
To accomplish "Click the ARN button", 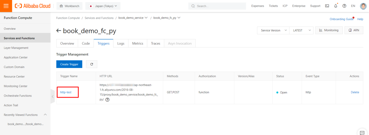I will [x=354, y=30].
